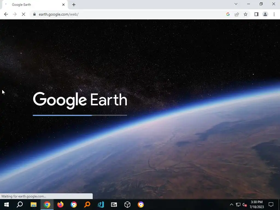280x210 pixels.
Task: Share this page using the share icon
Action: coord(237,14)
